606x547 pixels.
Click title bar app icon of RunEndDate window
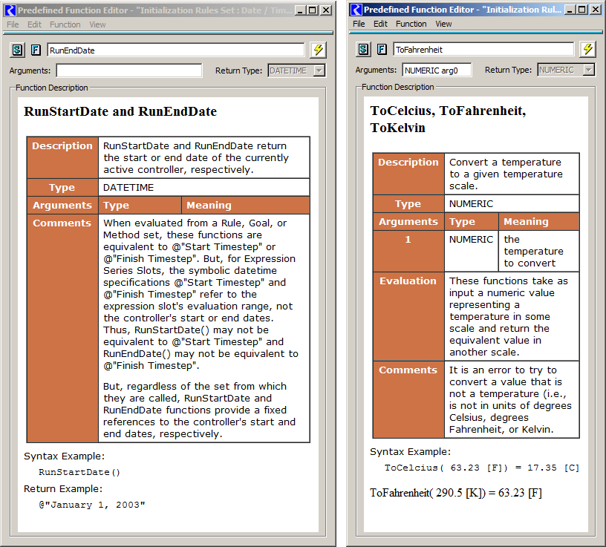click(x=10, y=10)
